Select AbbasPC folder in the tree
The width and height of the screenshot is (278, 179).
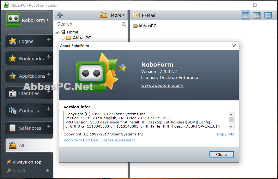click(82, 38)
